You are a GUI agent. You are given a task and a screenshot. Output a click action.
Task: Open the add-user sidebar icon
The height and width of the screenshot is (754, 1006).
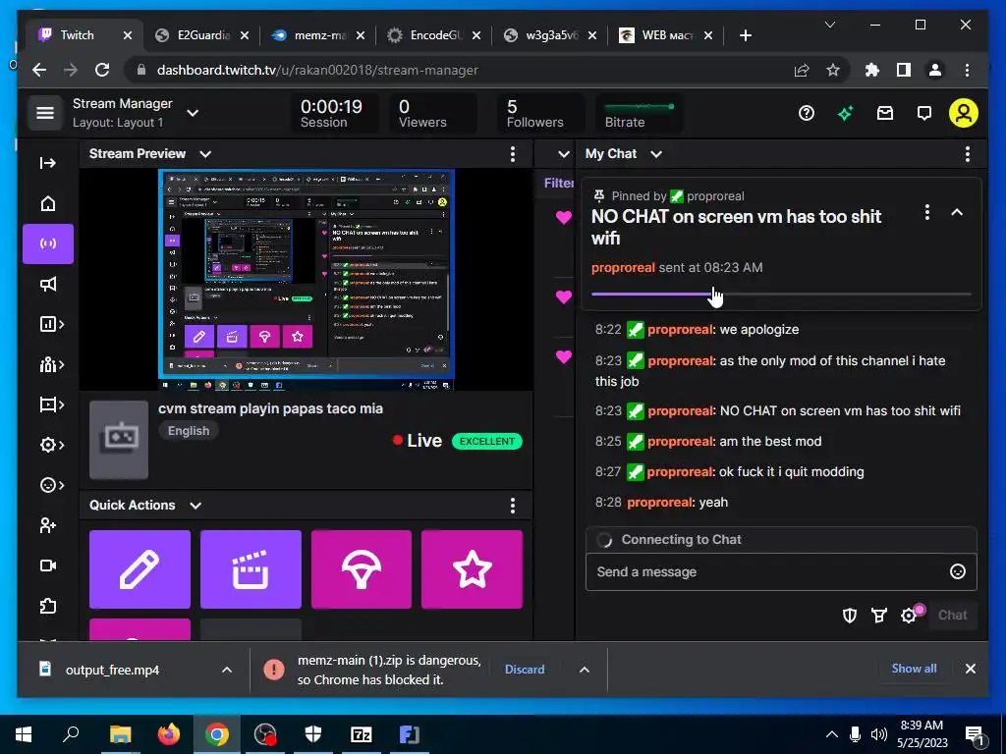tap(48, 526)
